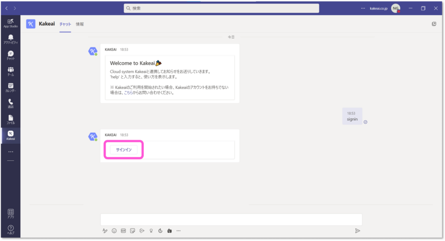445x241 pixels.
Task: Open the Files section in sidebar
Action: [x=10, y=120]
